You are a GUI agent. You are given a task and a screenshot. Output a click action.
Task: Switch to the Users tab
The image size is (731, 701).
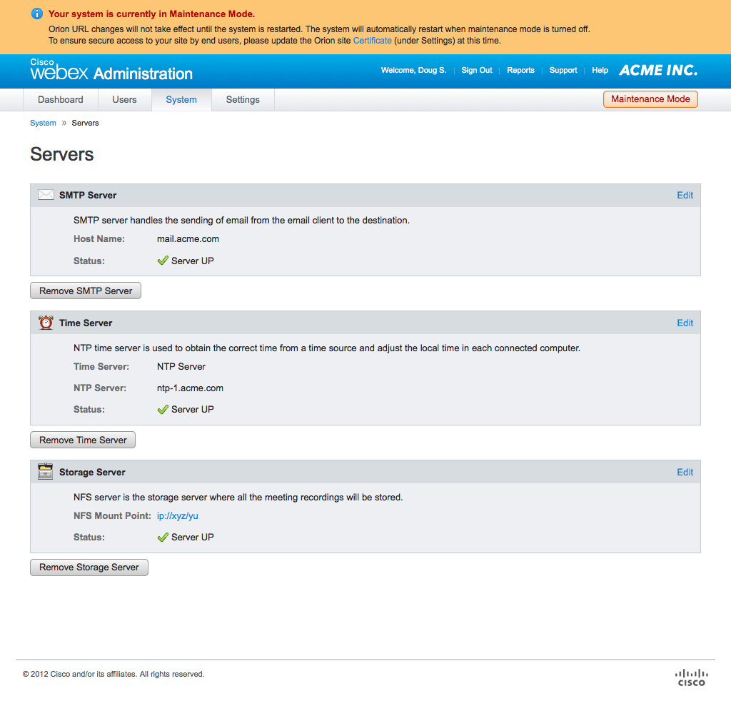point(124,100)
